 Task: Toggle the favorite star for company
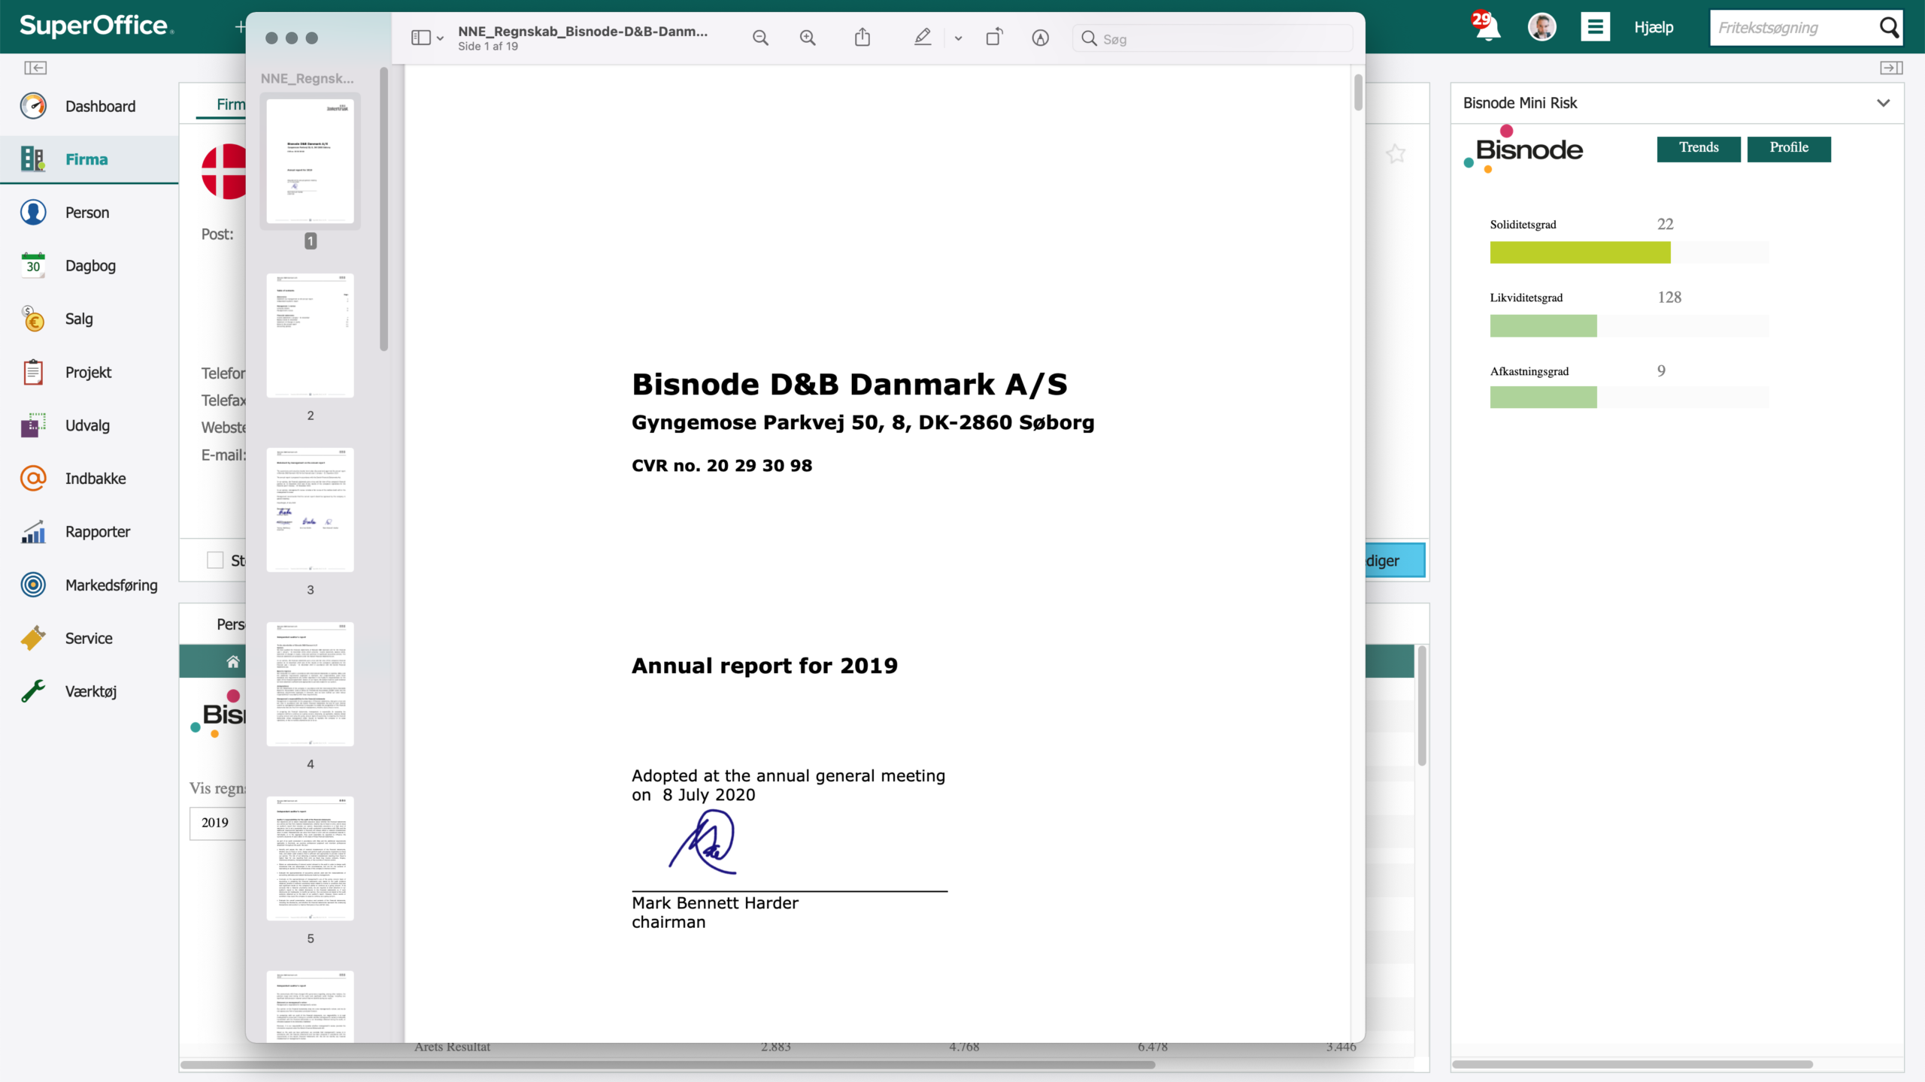(x=1396, y=154)
